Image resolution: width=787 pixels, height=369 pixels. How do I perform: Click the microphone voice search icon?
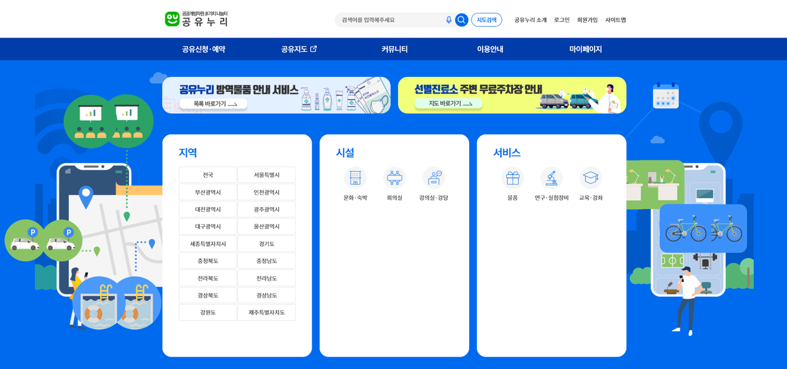click(449, 20)
